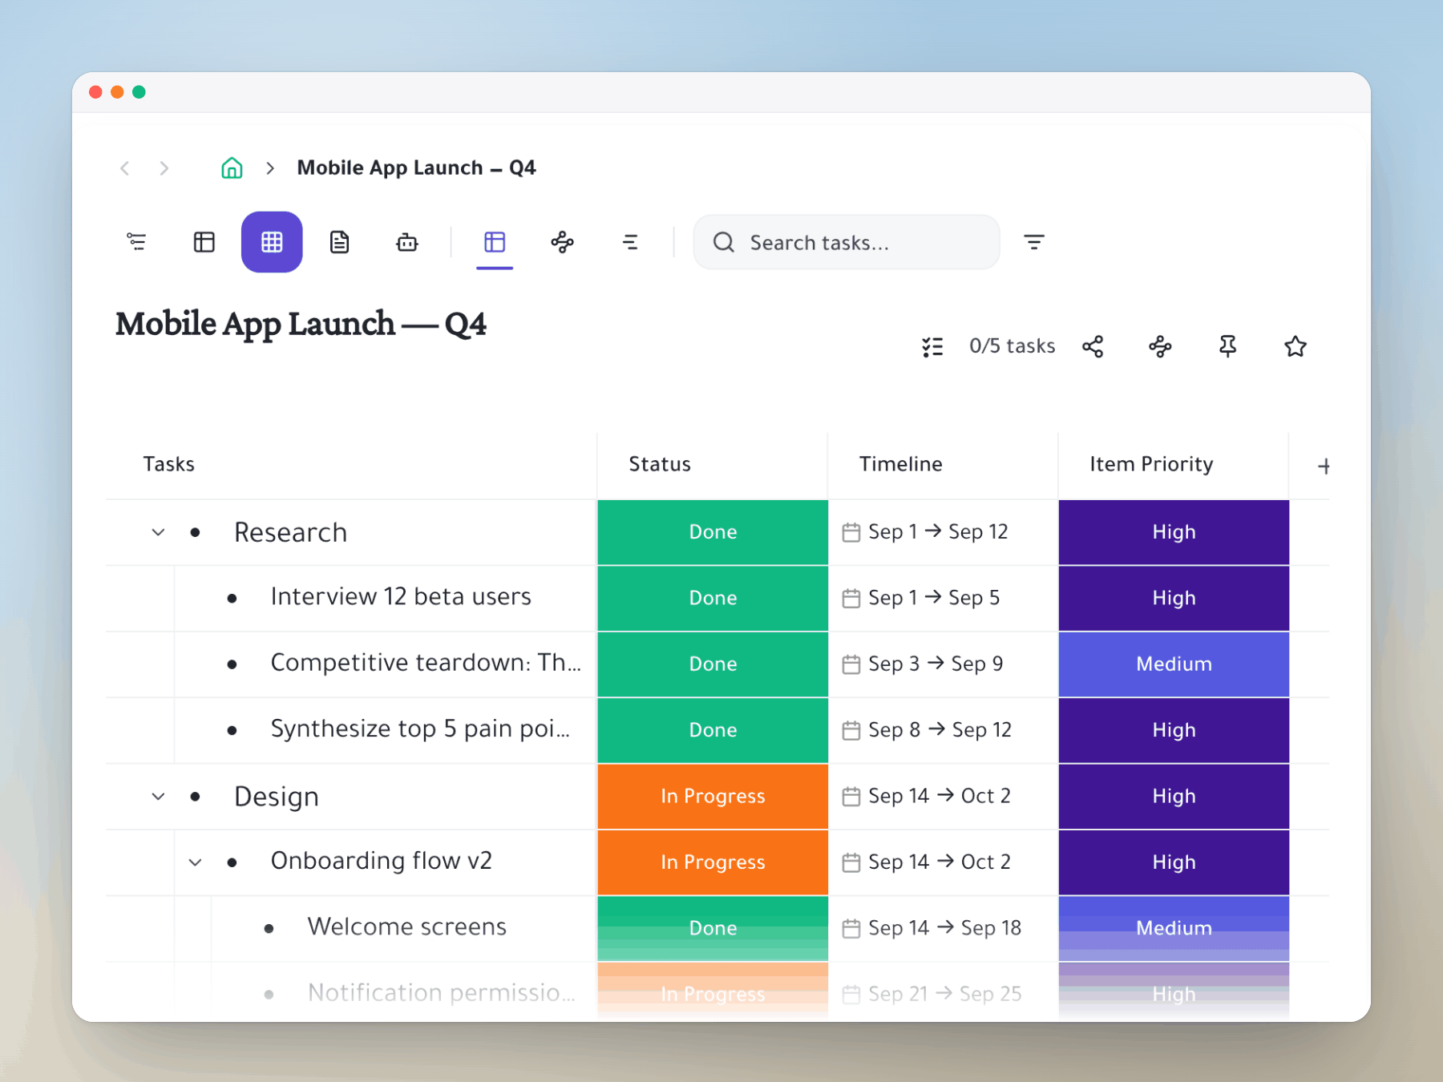The image size is (1443, 1082).
Task: Click the Research group name
Action: (x=290, y=532)
